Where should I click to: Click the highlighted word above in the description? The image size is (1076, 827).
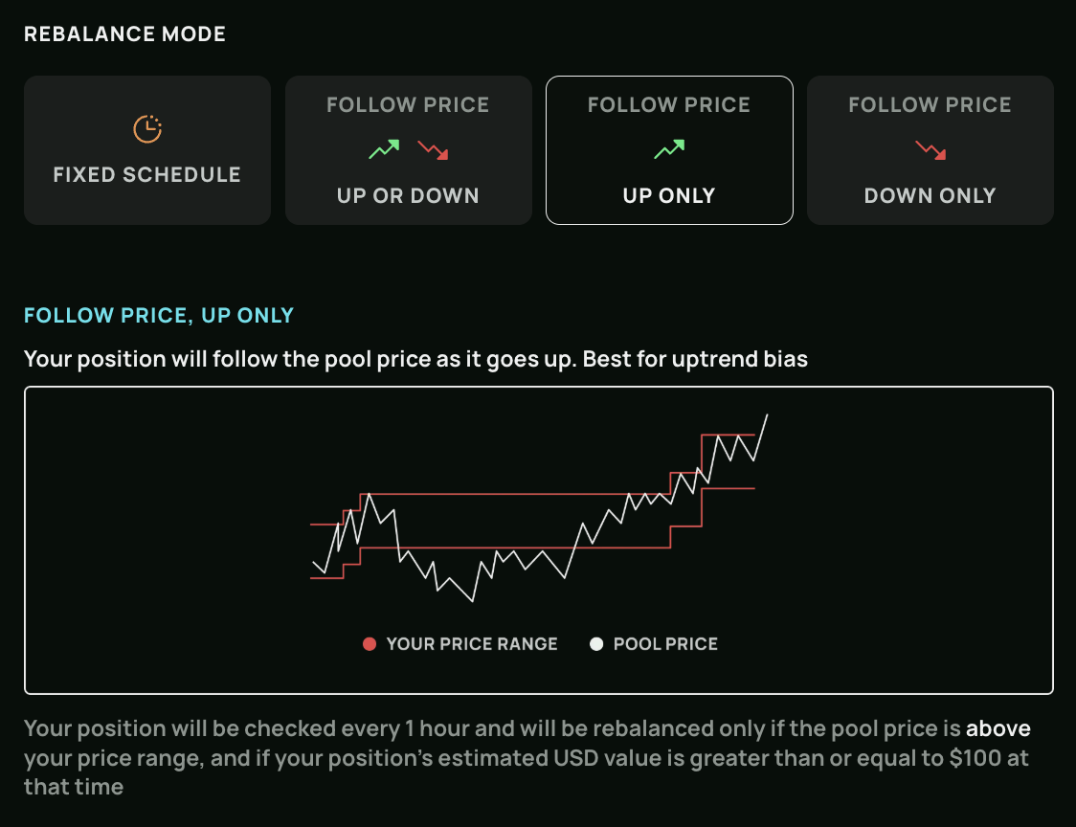pos(998,728)
